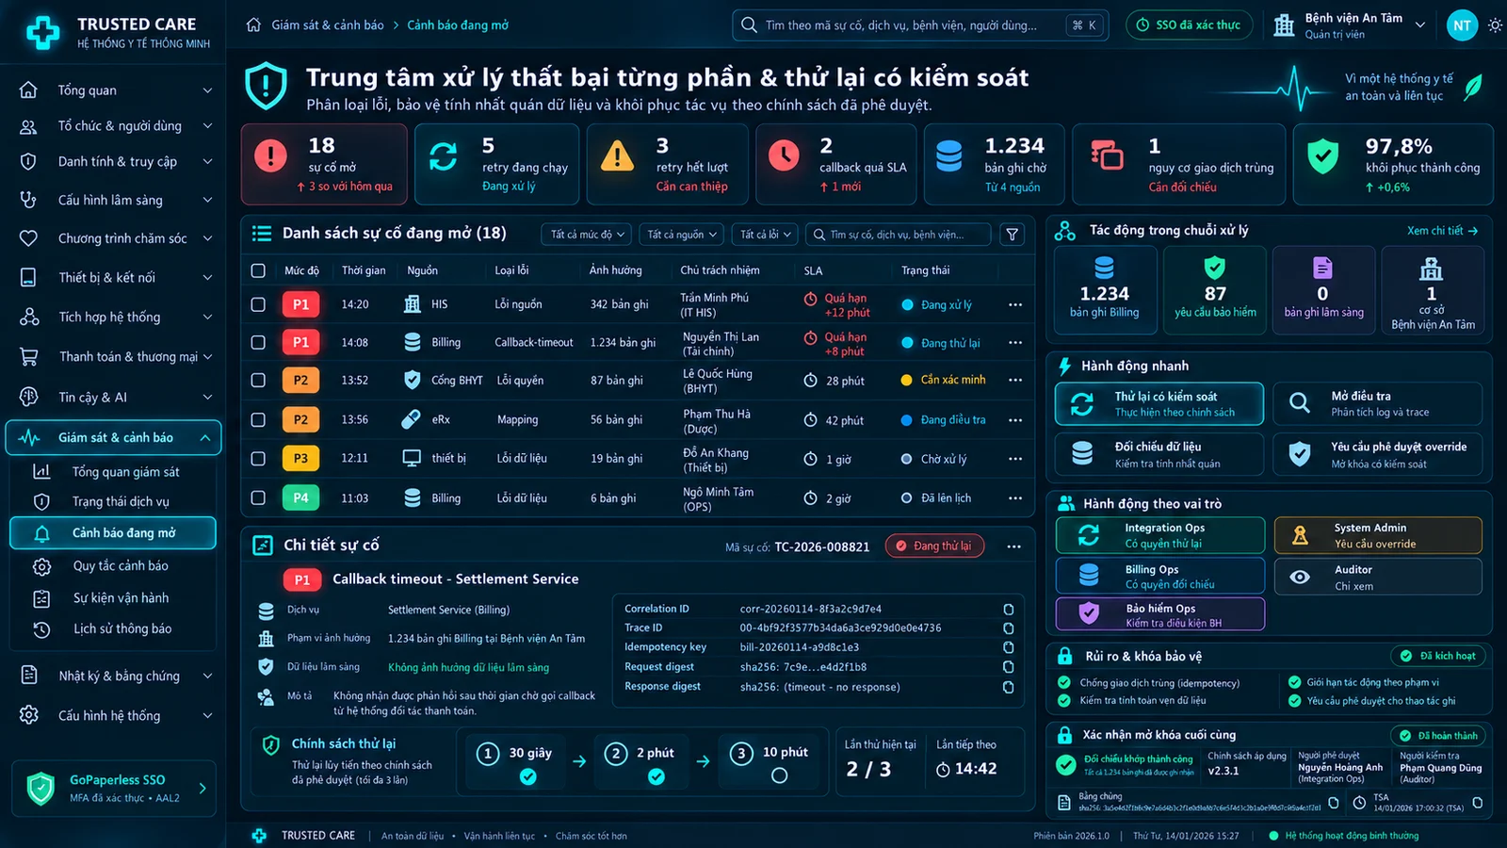This screenshot has width=1507, height=848.
Task: Click Yêu cầu phê duyệt override button
Action: (x=1378, y=454)
